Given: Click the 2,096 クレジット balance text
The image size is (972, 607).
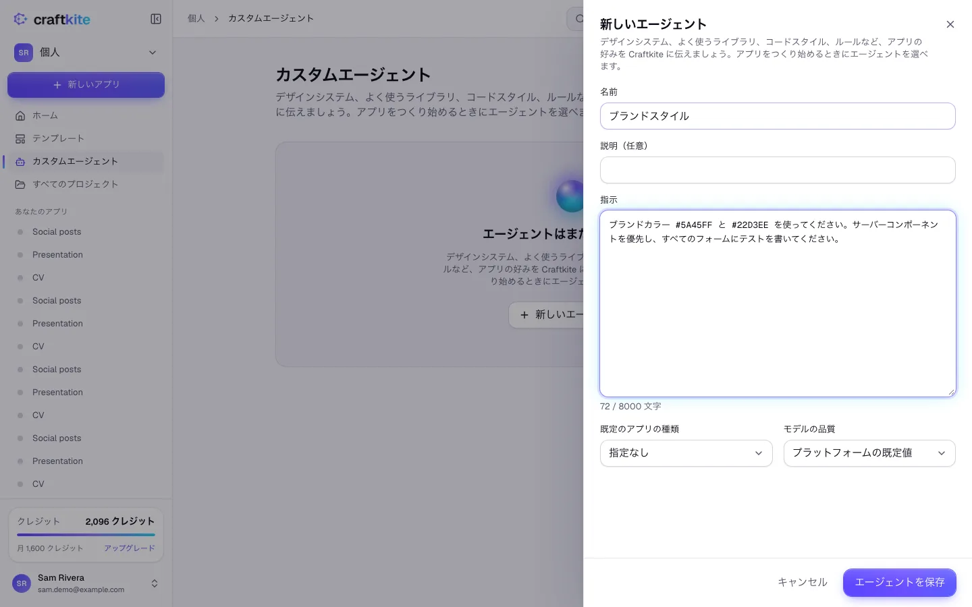Looking at the screenshot, I should click(120, 521).
